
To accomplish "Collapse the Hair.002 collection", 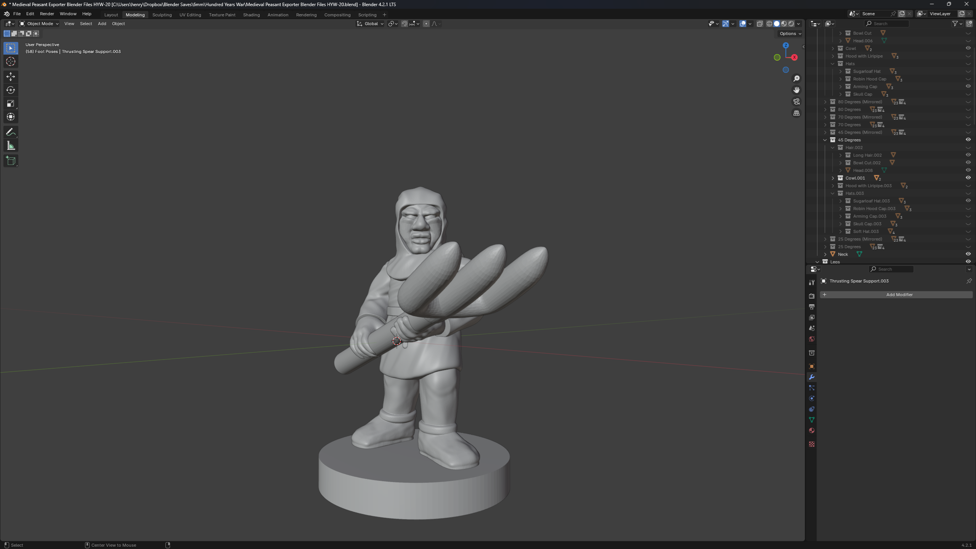I will (833, 148).
